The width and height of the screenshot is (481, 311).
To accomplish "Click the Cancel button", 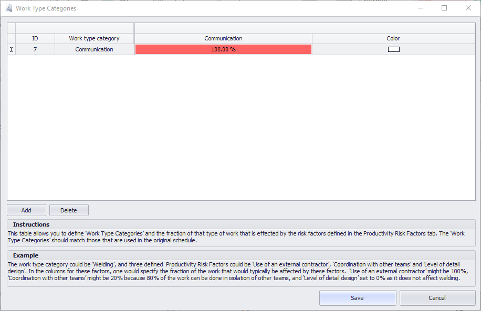I will pyautogui.click(x=437, y=298).
